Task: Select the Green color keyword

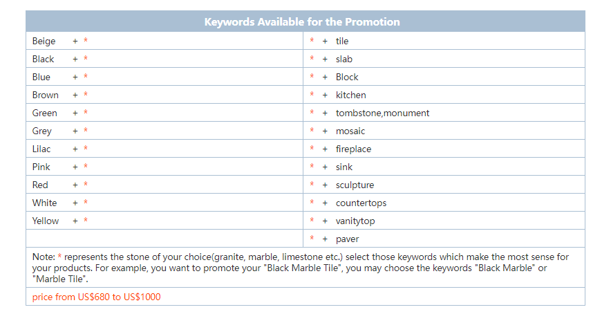Action: tap(44, 113)
